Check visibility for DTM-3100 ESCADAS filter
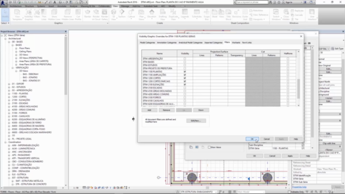 tap(185, 88)
